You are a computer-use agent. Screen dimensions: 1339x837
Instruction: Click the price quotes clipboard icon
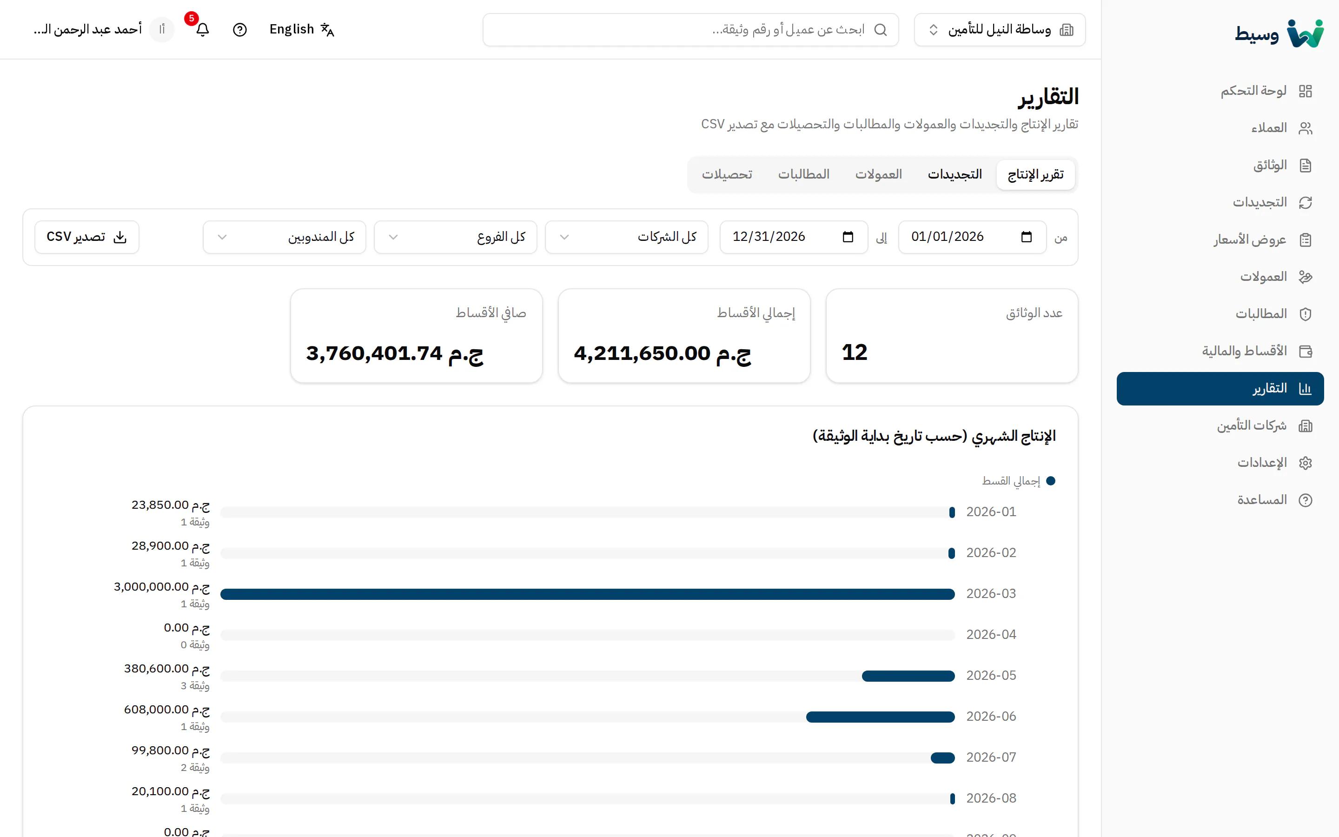[x=1305, y=239]
